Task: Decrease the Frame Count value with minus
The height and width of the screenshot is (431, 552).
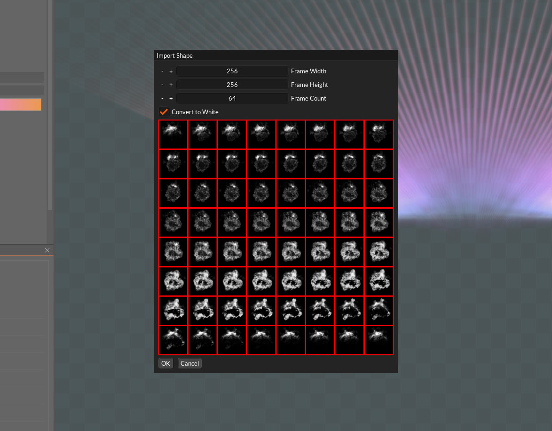Action: 162,98
